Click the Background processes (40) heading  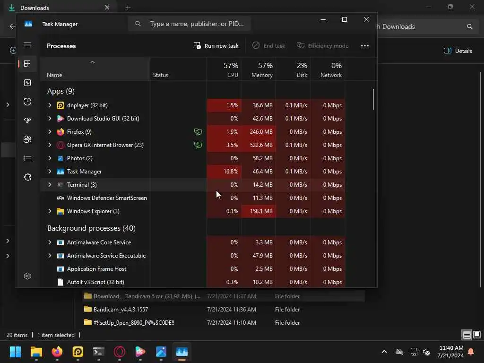coord(91,228)
